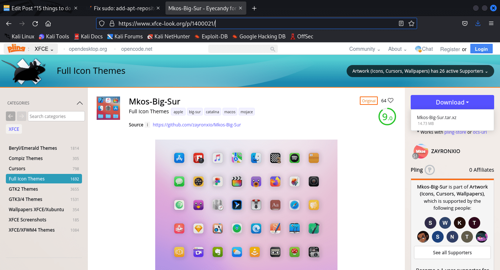Click the site search box
The width and height of the screenshot is (500, 270).
point(243,49)
